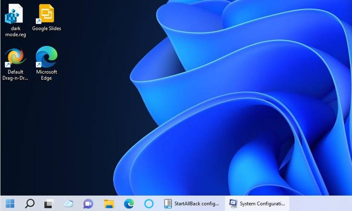Click the "dark mode.reg" file label
The height and width of the screenshot is (211, 352).
click(15, 32)
